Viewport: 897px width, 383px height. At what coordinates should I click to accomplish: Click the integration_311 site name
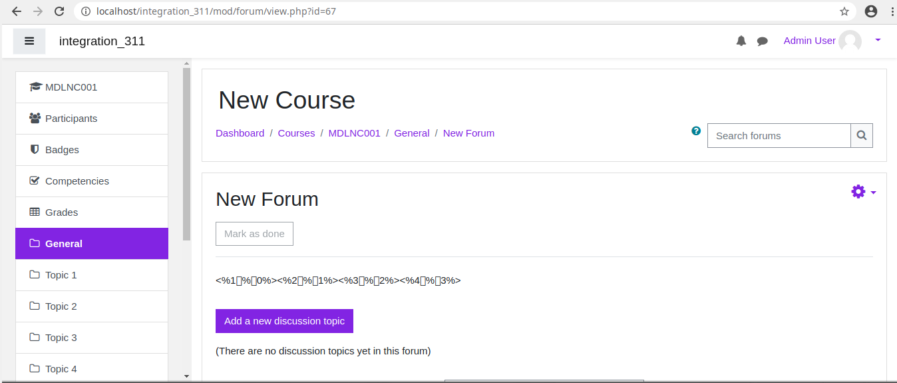click(102, 41)
